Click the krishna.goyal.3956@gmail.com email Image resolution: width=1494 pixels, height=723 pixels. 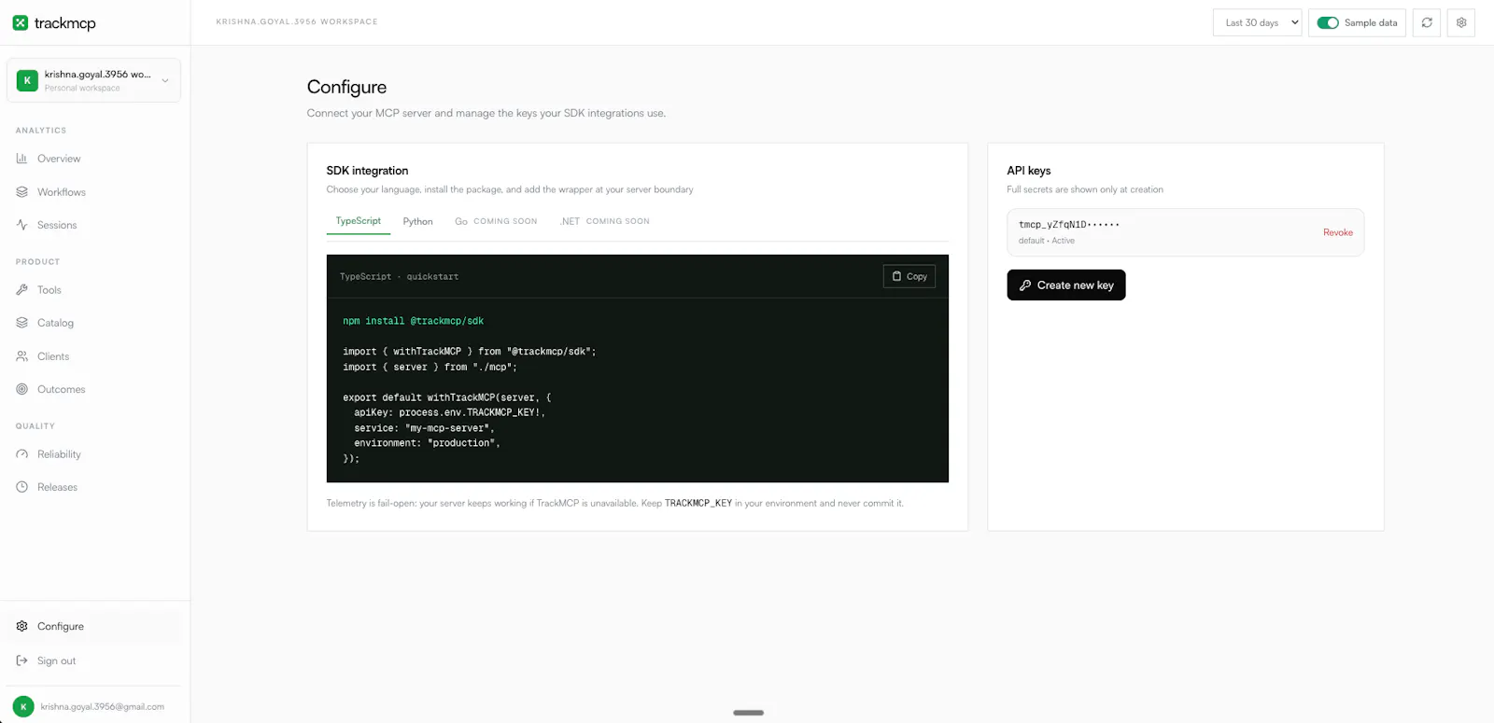(103, 707)
